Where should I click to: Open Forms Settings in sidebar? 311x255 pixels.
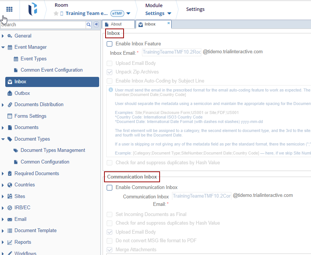click(30, 116)
